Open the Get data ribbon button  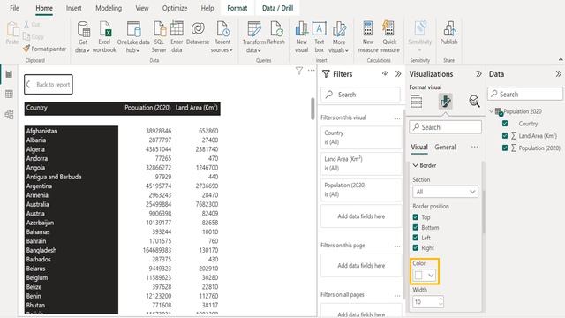(x=83, y=37)
